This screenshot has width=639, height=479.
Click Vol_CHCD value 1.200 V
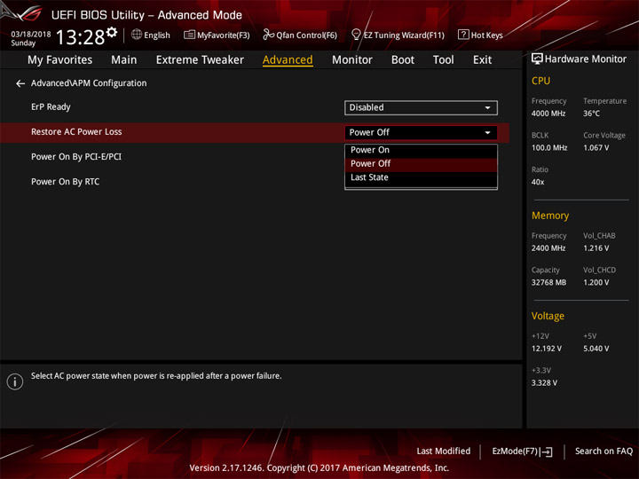[596, 282]
